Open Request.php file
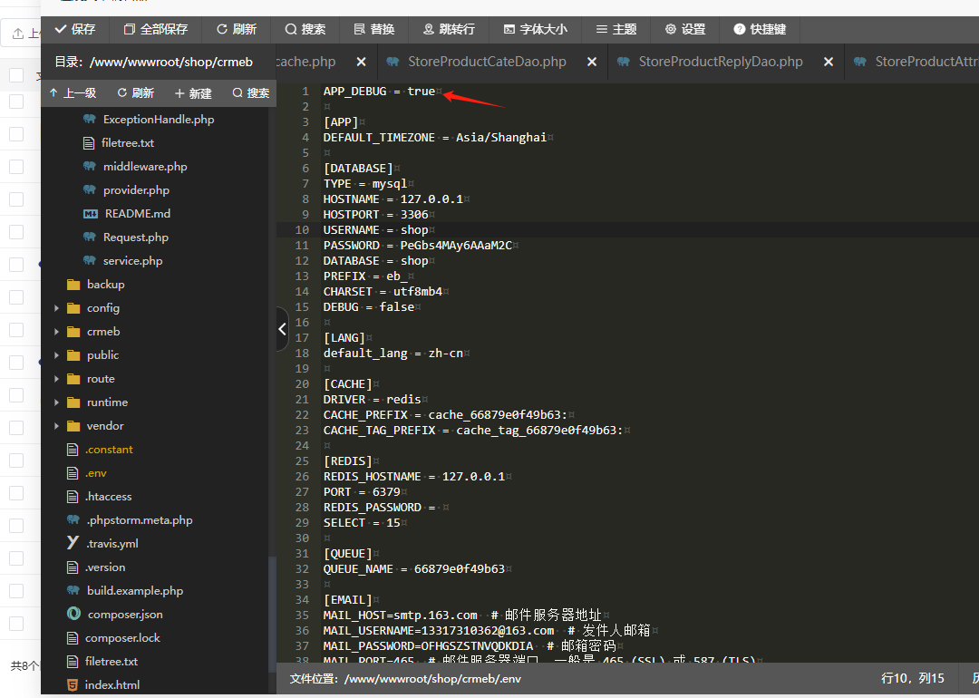 pyautogui.click(x=135, y=238)
